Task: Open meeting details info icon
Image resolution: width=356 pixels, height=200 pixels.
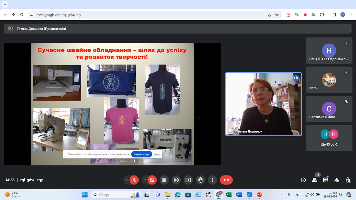Action: (x=303, y=180)
